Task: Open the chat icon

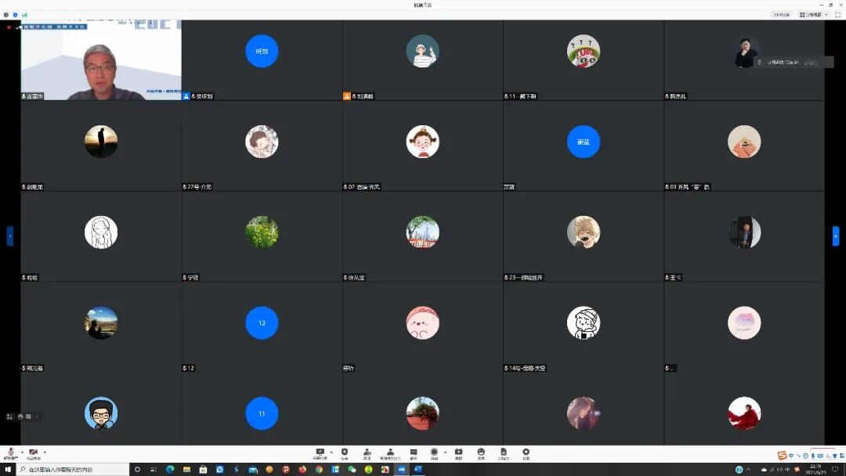Action: point(414,452)
